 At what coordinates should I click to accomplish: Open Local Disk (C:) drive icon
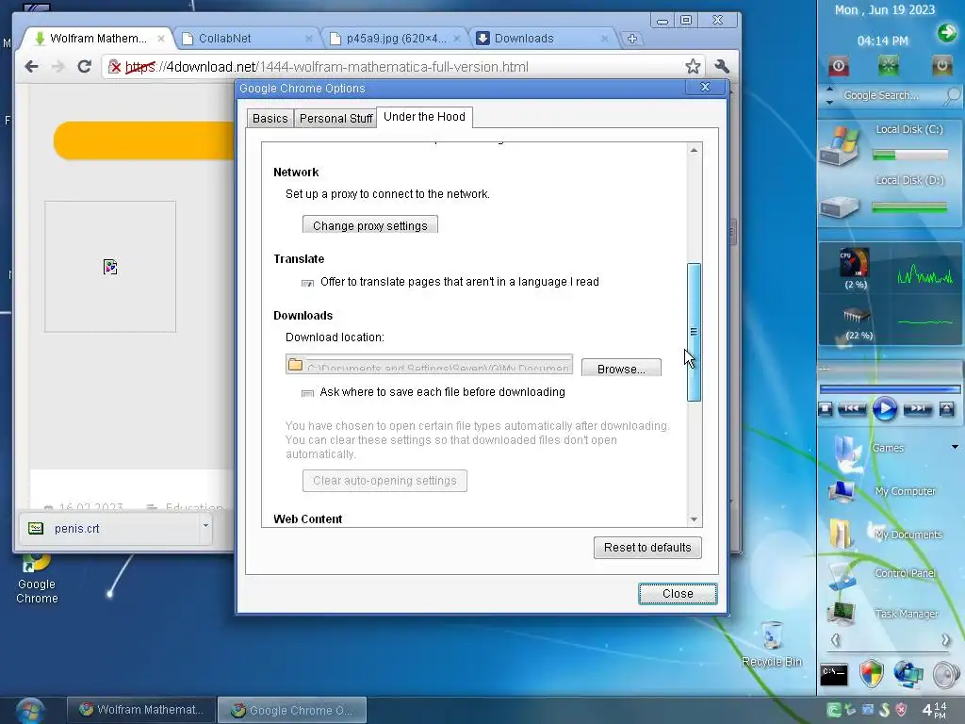point(840,144)
